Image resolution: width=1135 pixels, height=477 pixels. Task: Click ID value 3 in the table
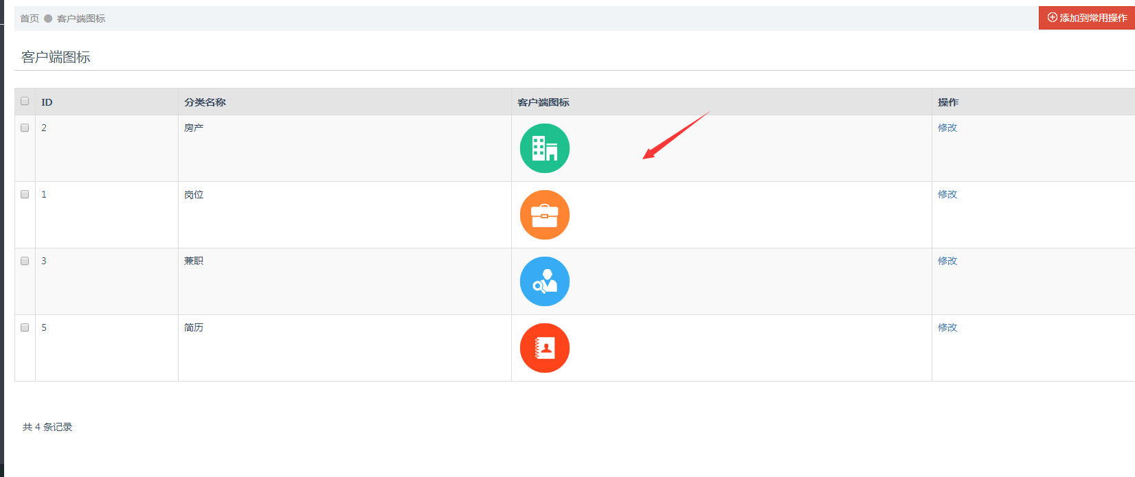[44, 261]
